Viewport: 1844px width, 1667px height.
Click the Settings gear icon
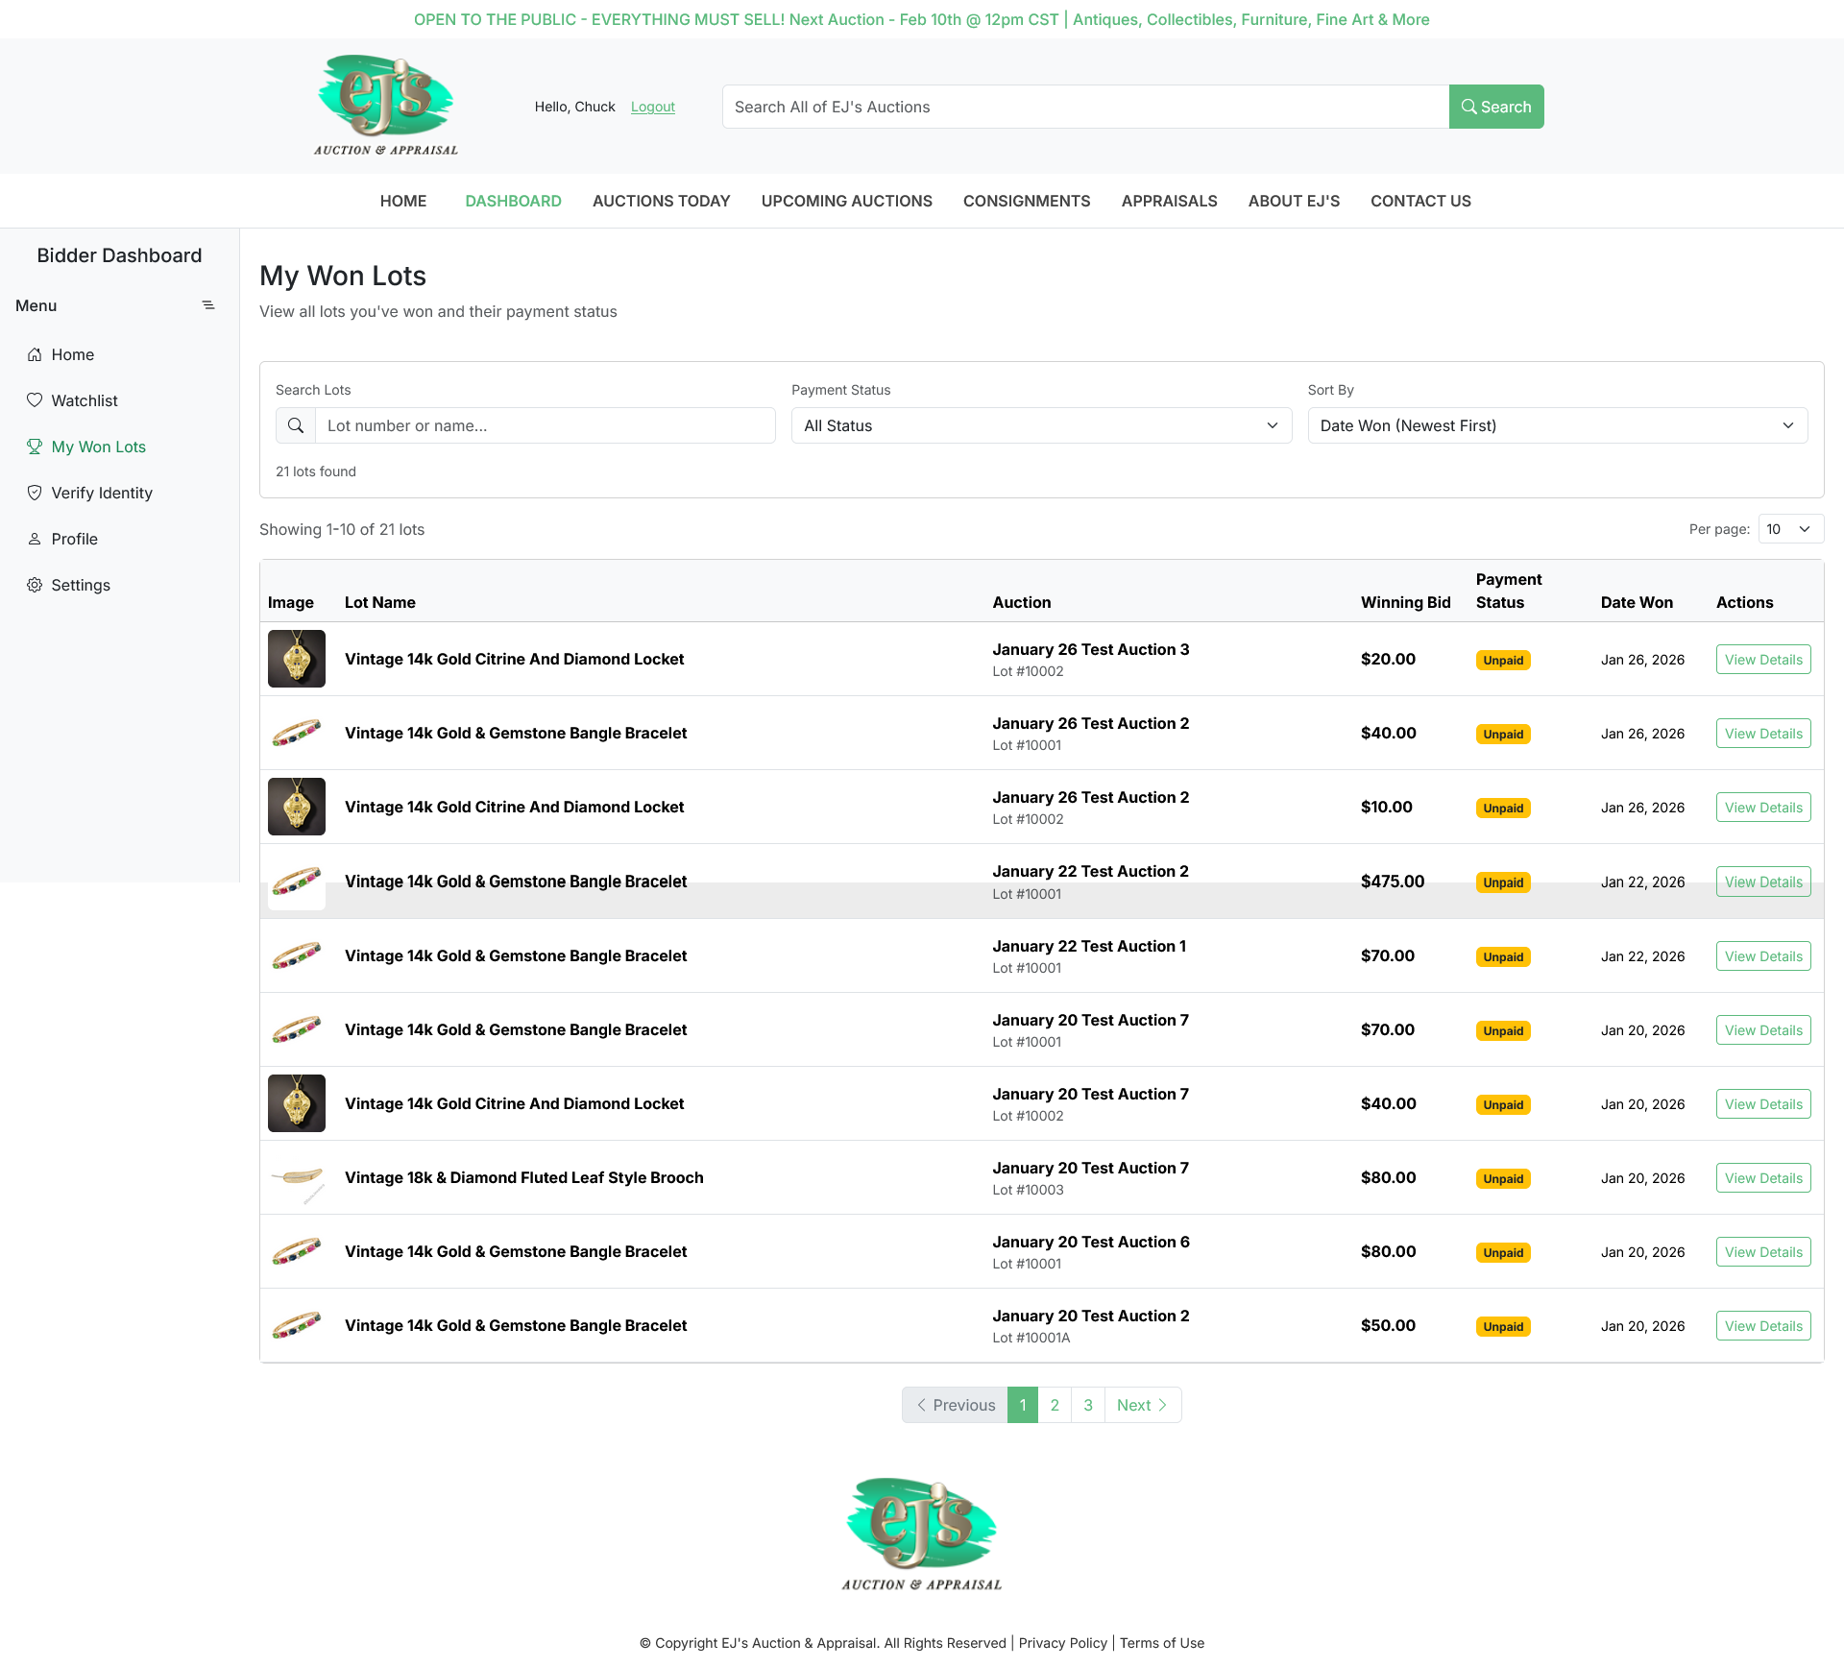[x=35, y=585]
